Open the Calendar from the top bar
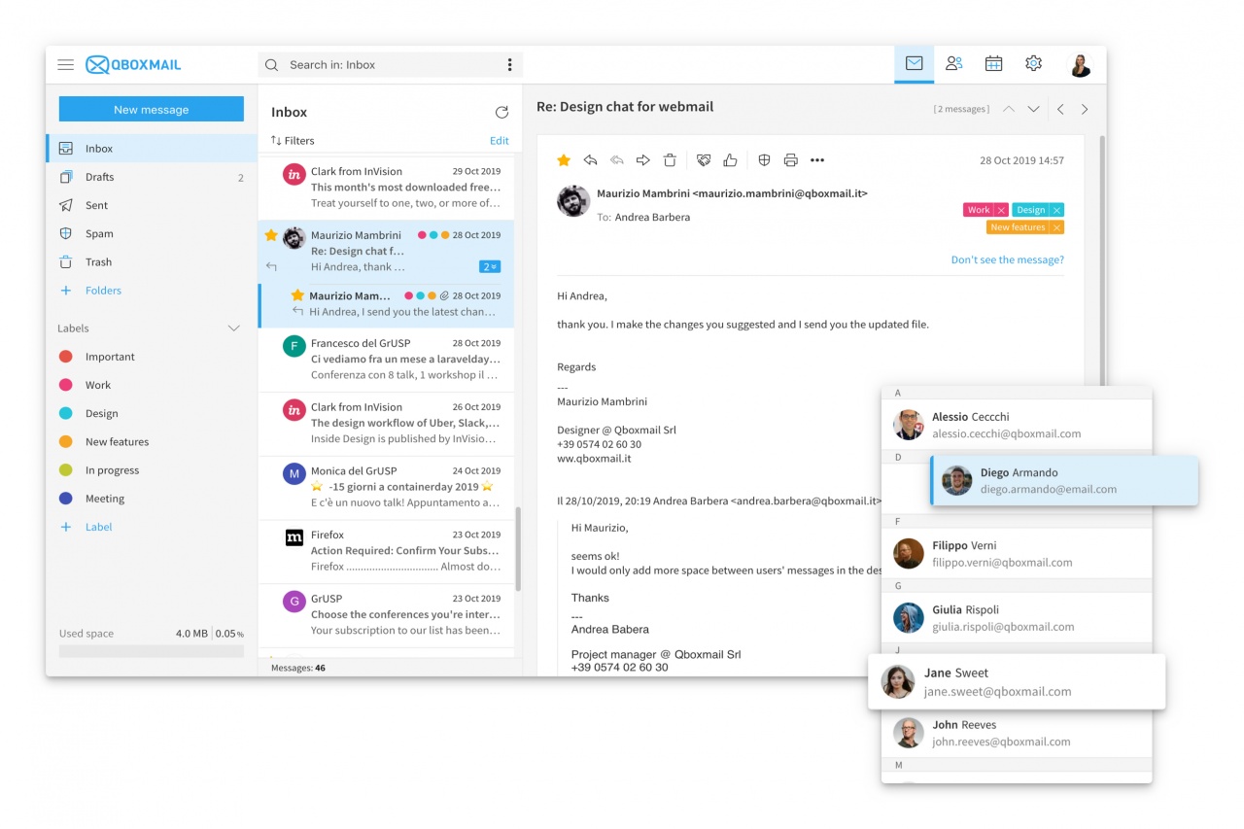This screenshot has height=829, width=1244. tap(993, 64)
